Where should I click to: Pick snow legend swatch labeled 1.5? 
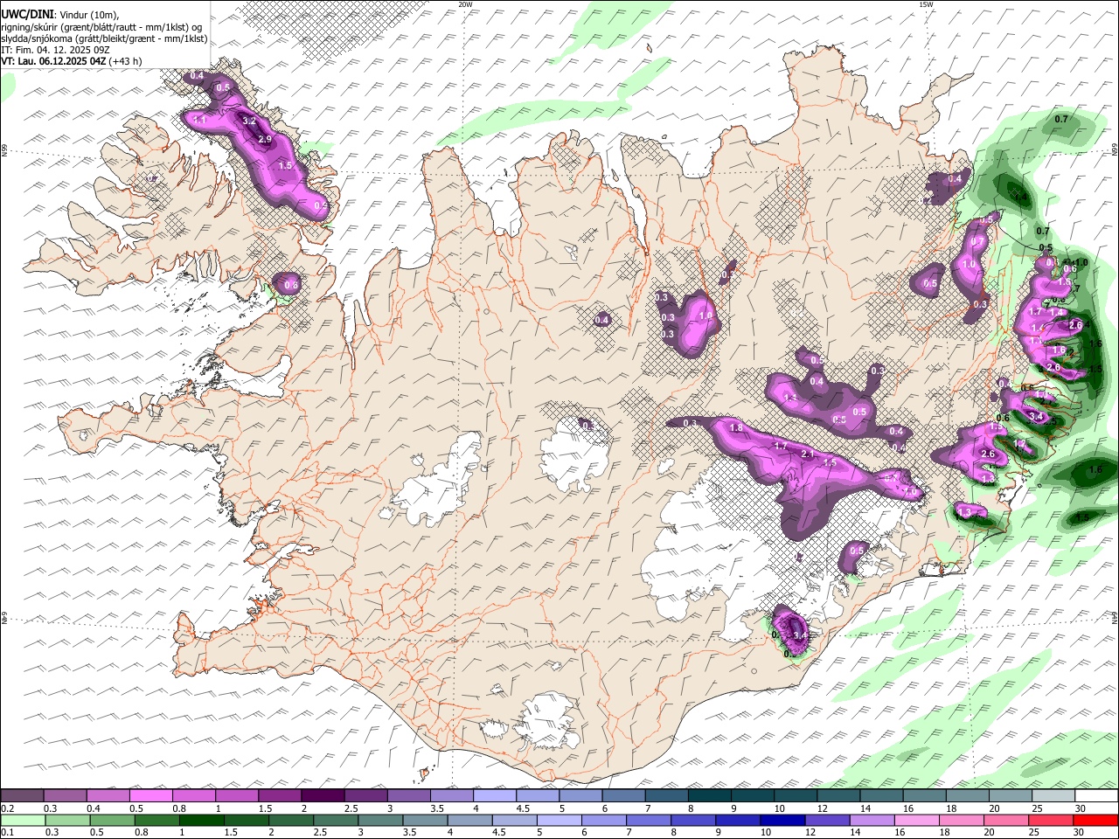tap(280, 796)
